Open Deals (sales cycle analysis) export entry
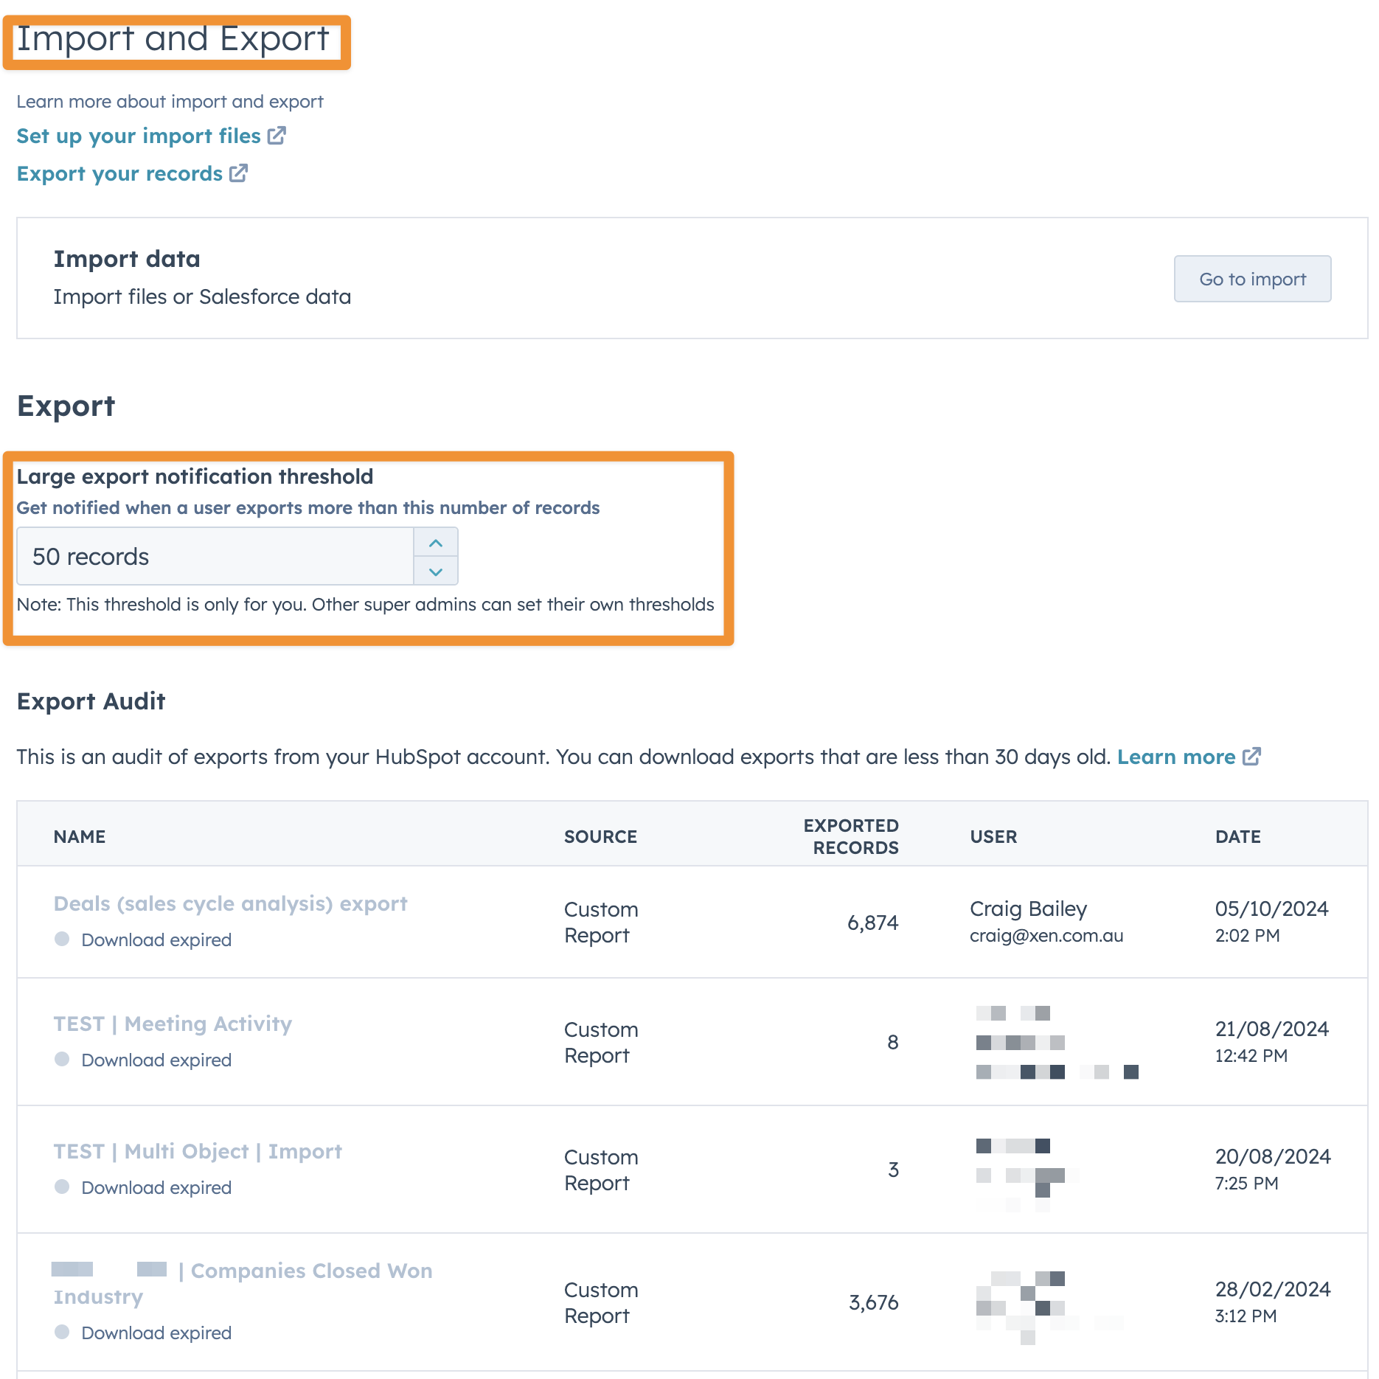This screenshot has height=1379, width=1379. coord(230,904)
